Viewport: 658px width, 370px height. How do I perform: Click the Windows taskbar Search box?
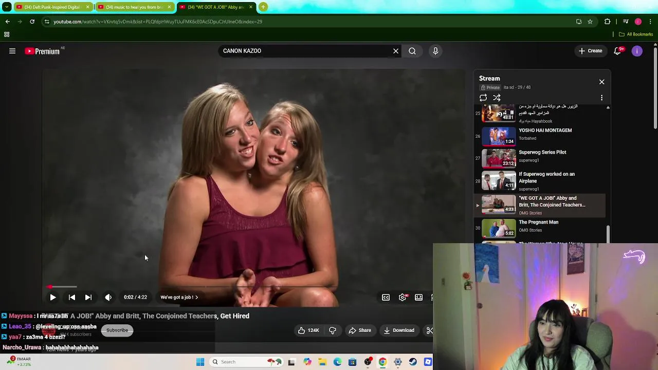pos(245,362)
